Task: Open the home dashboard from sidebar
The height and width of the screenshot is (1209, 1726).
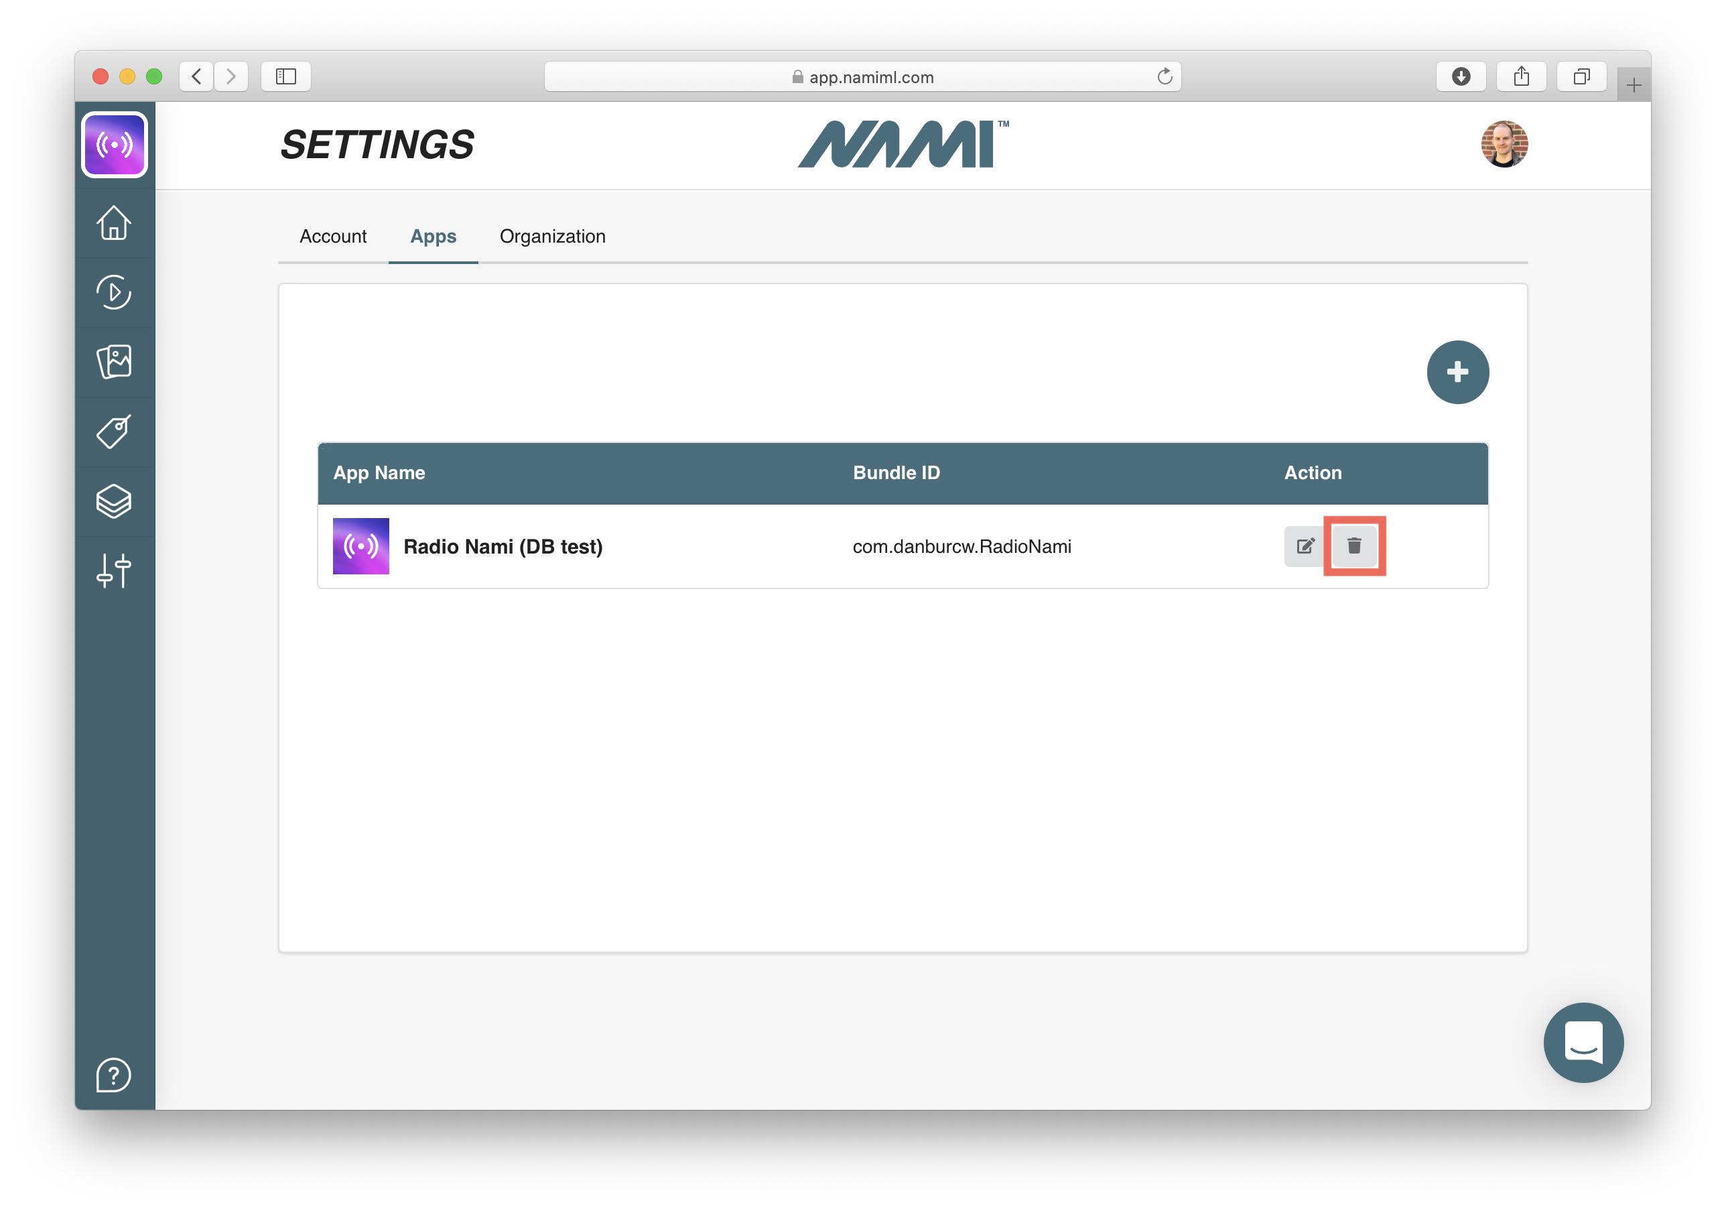Action: (115, 222)
